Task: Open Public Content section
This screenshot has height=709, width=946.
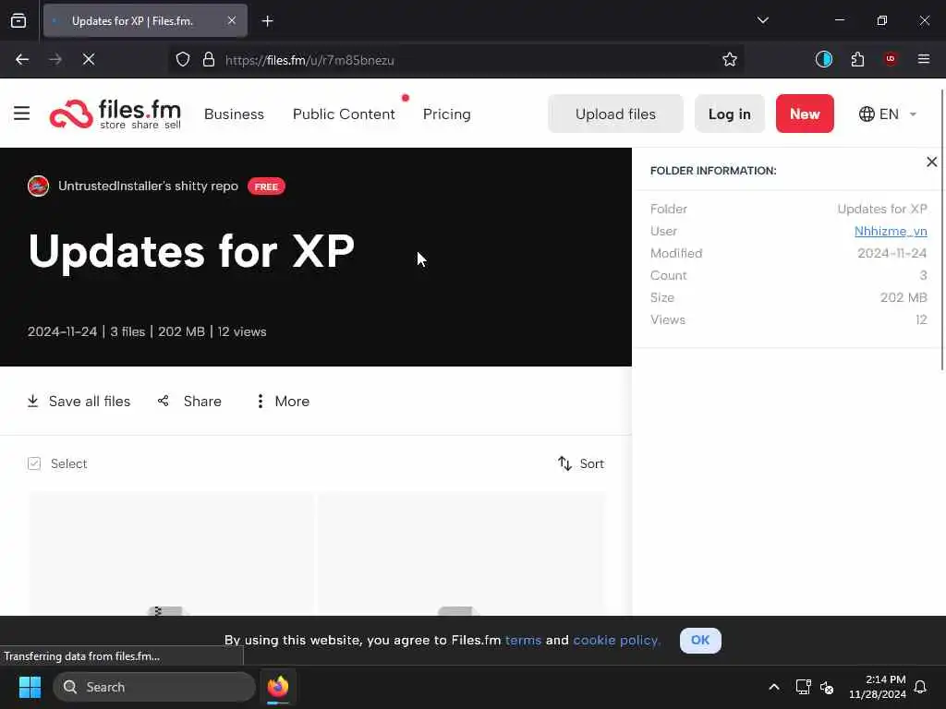Action: (x=344, y=114)
